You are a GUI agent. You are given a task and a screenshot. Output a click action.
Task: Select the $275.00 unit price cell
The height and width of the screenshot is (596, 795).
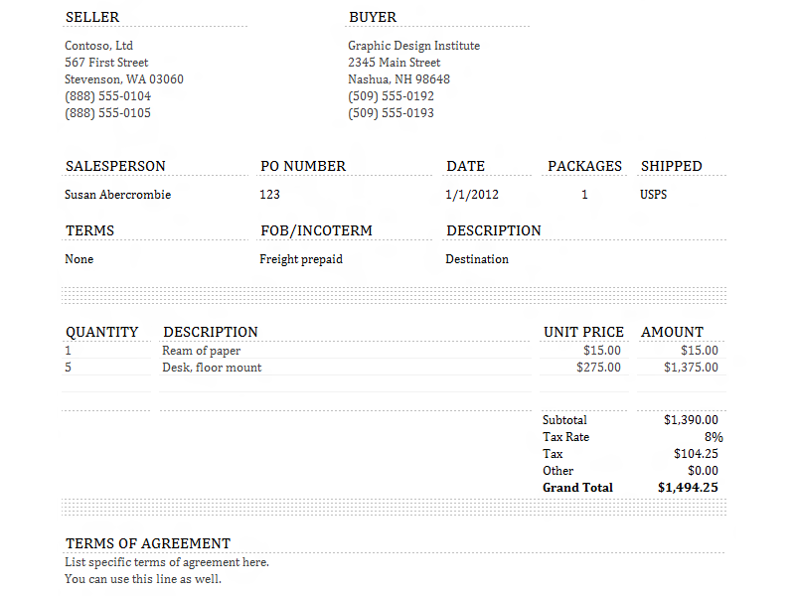click(584, 368)
